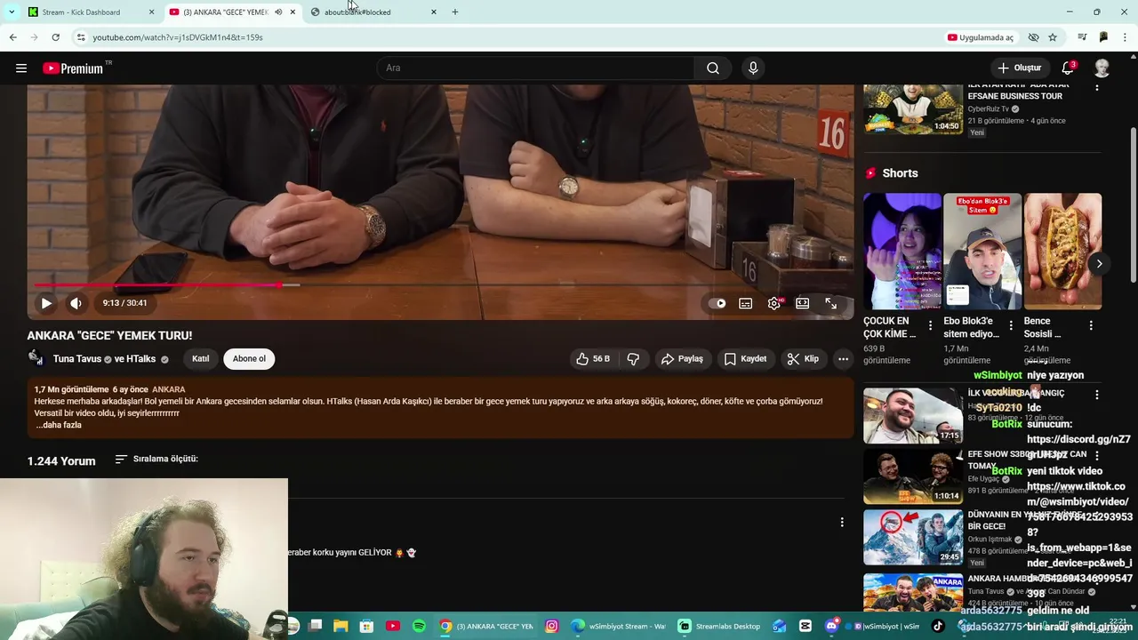Open the YouTube hamburger guide menu
The height and width of the screenshot is (640, 1138).
[x=21, y=68]
